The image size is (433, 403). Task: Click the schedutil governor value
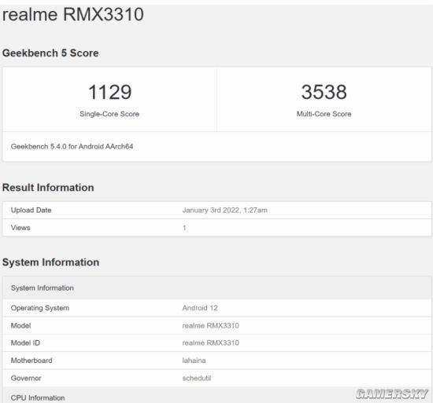point(197,378)
